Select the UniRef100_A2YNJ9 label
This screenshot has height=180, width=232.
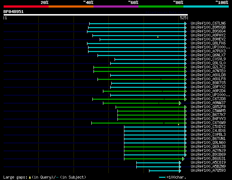tap(208, 151)
